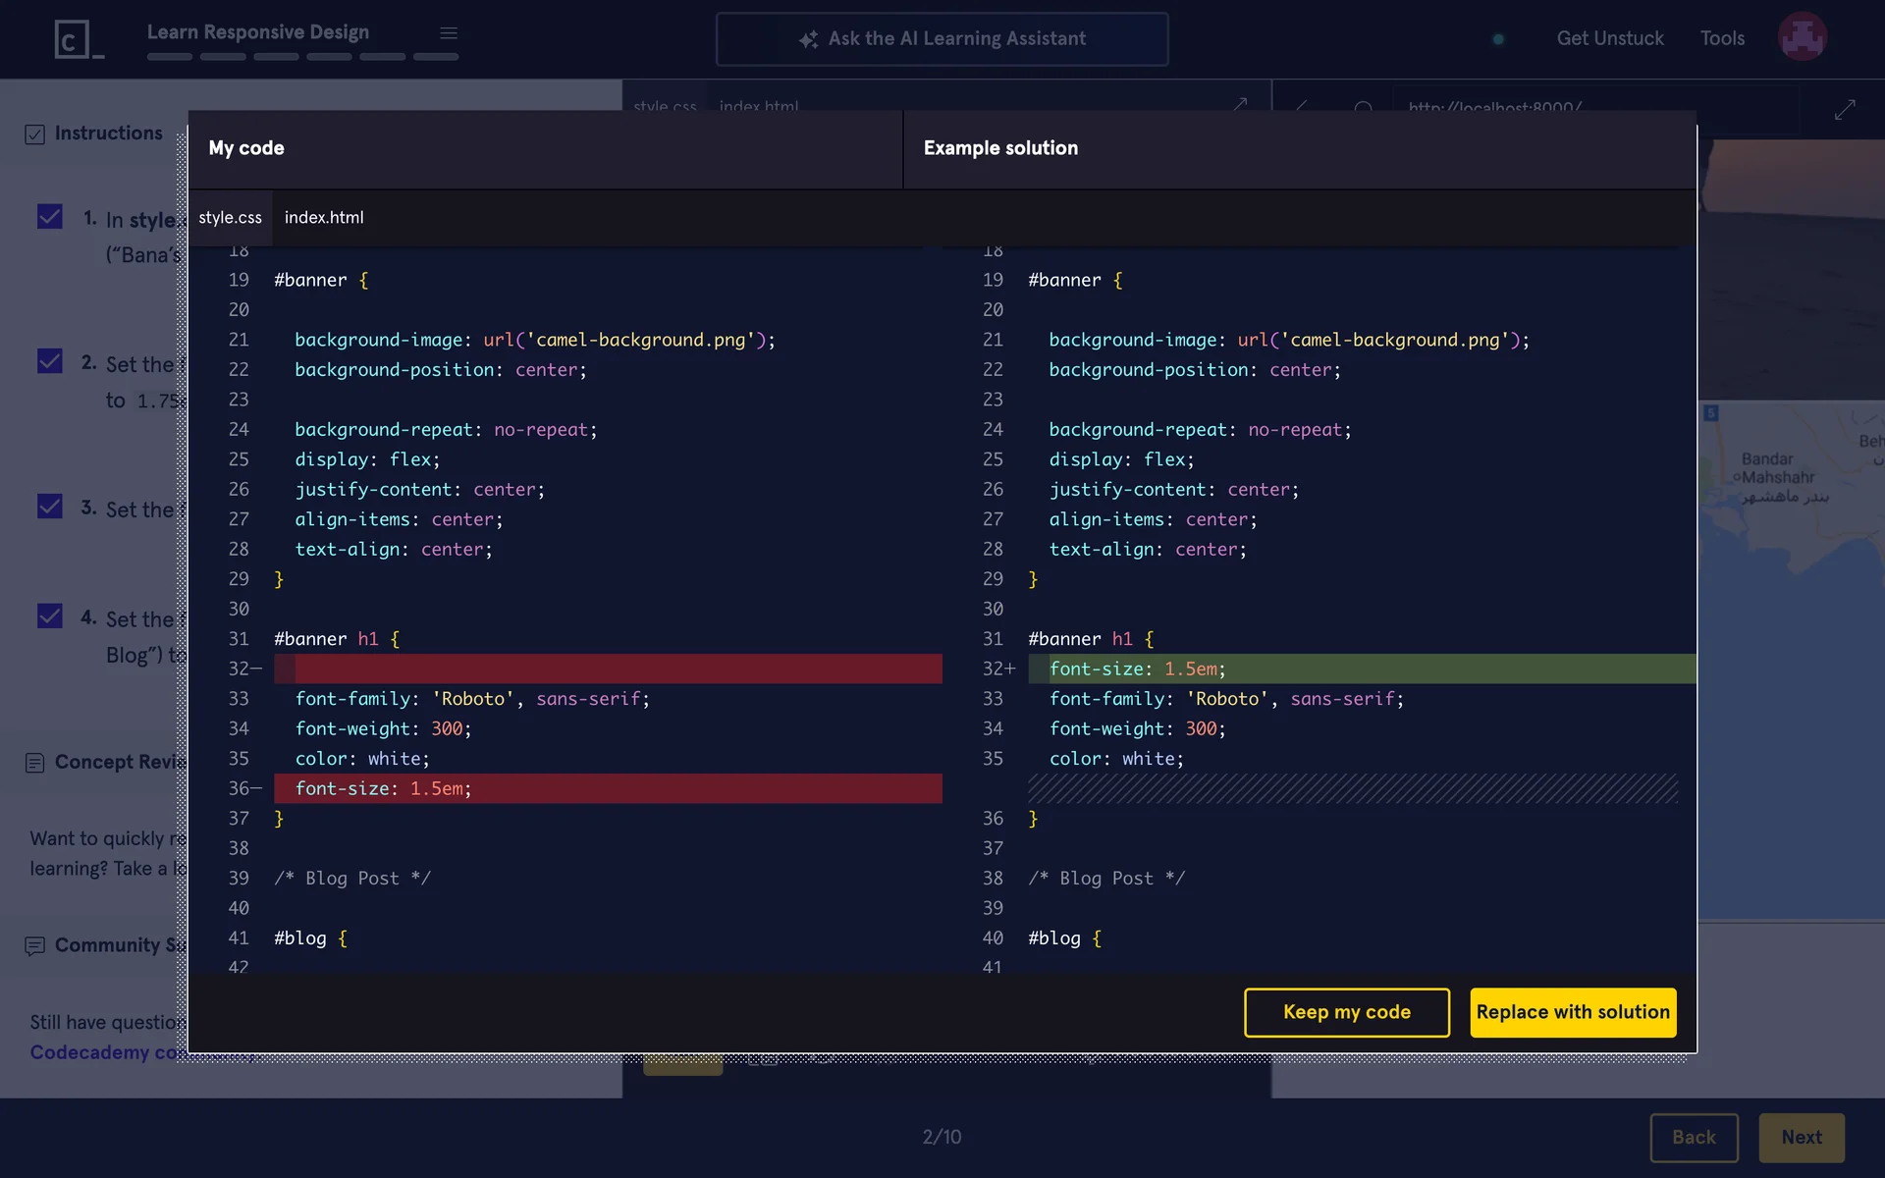Viewport: 1885px width, 1178px height.
Task: Open the Tools dropdown menu
Action: tap(1722, 38)
